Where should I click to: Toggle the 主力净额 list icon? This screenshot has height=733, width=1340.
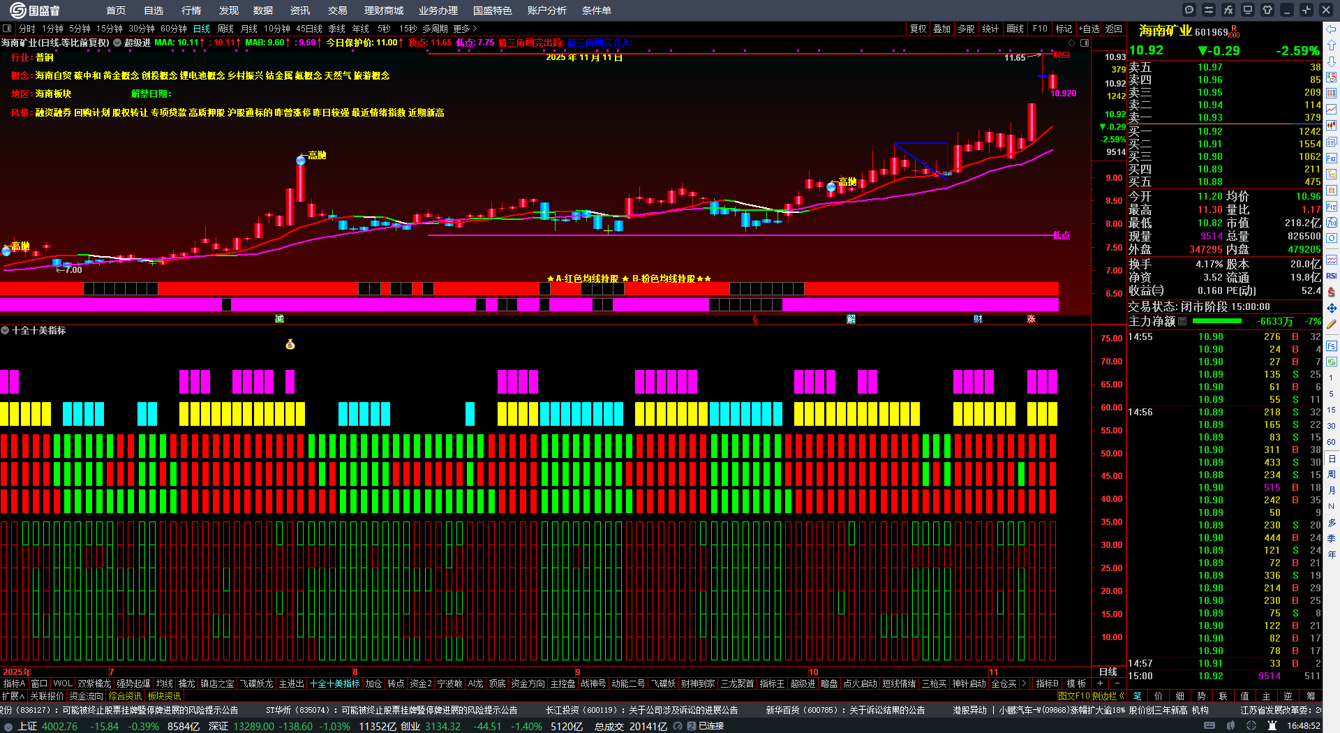tap(1182, 321)
